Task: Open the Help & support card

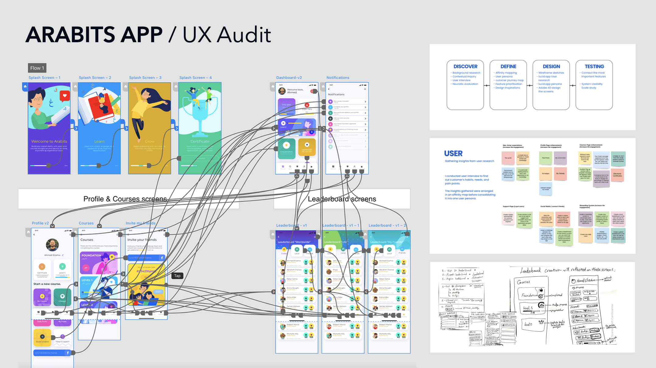Action: pos(62,338)
